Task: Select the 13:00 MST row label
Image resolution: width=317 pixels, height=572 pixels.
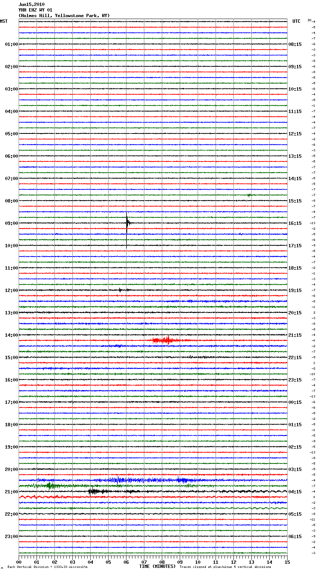Action: (12, 313)
